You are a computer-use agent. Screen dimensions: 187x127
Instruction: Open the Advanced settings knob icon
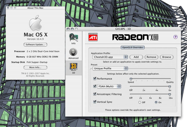click(73, 52)
